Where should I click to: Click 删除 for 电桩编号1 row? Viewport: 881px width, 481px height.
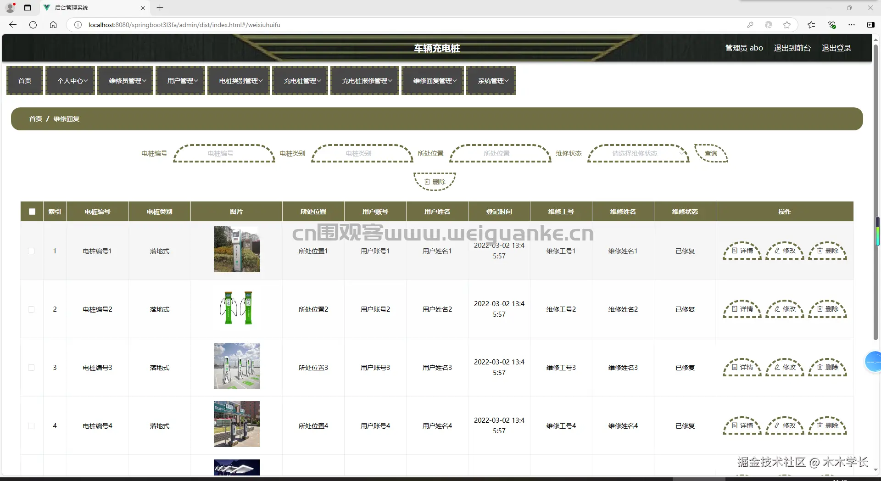(827, 251)
